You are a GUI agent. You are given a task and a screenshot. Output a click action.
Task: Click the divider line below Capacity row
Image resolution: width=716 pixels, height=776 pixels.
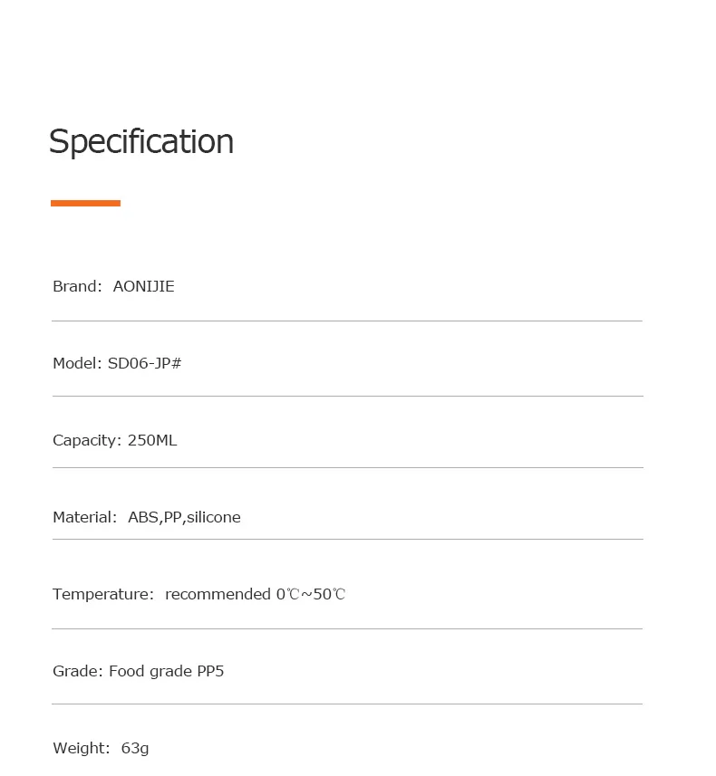coord(348,467)
